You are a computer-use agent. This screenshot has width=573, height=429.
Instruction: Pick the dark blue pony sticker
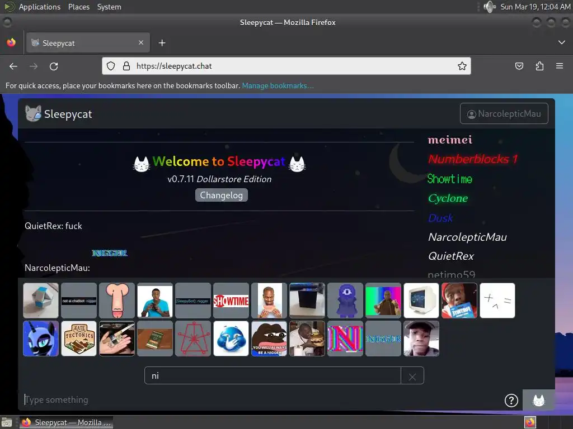click(x=40, y=339)
